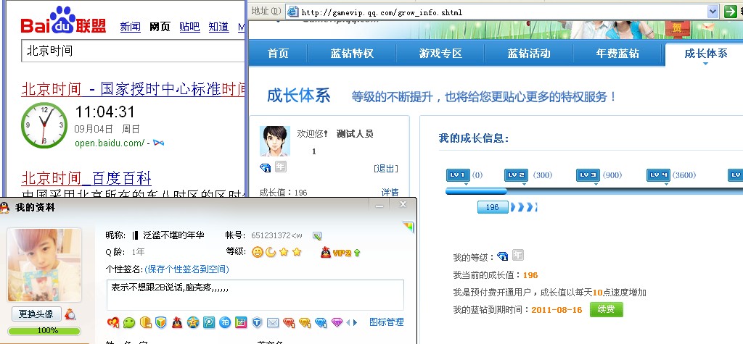The width and height of the screenshot is (743, 344).
Task: Open the blue-green security shield icon
Action: point(161,323)
